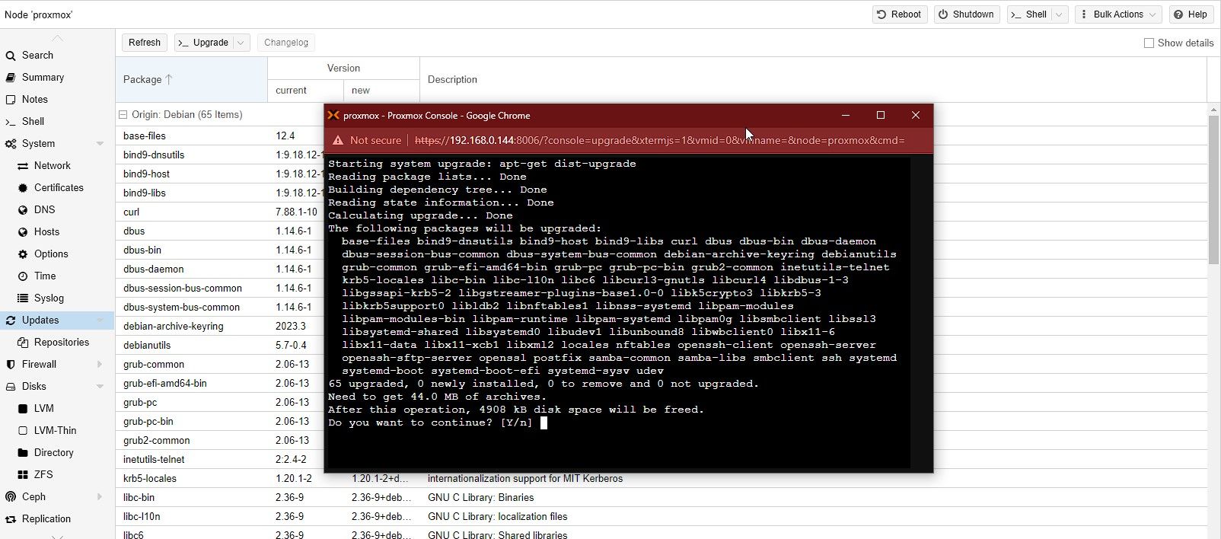Click the Refresh button

[x=145, y=43]
